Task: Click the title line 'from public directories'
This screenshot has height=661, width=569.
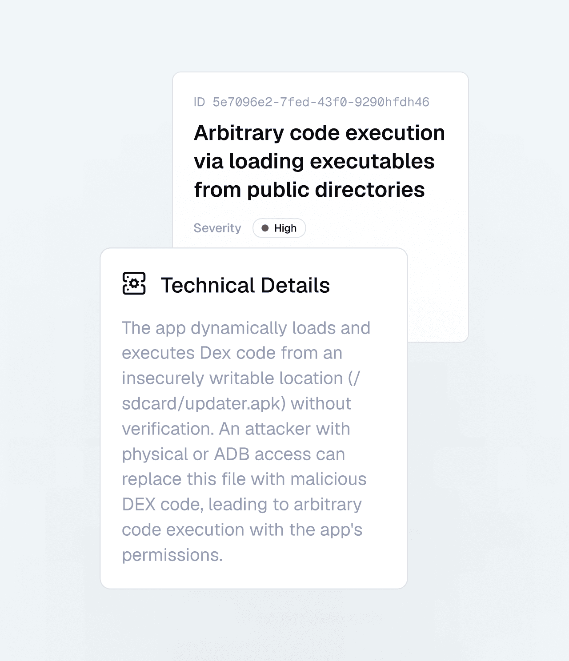Action: pos(309,190)
